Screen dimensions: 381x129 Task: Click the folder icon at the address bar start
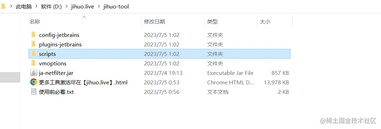[3, 6]
